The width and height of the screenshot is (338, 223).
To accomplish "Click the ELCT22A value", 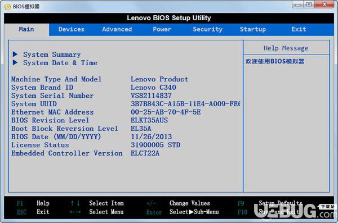I will 145,153.
